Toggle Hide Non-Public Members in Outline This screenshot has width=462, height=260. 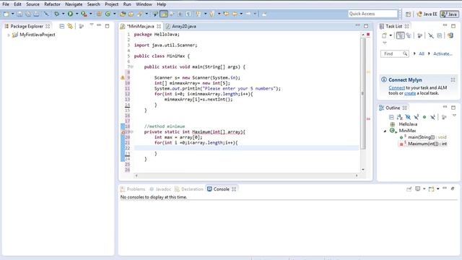(424, 117)
